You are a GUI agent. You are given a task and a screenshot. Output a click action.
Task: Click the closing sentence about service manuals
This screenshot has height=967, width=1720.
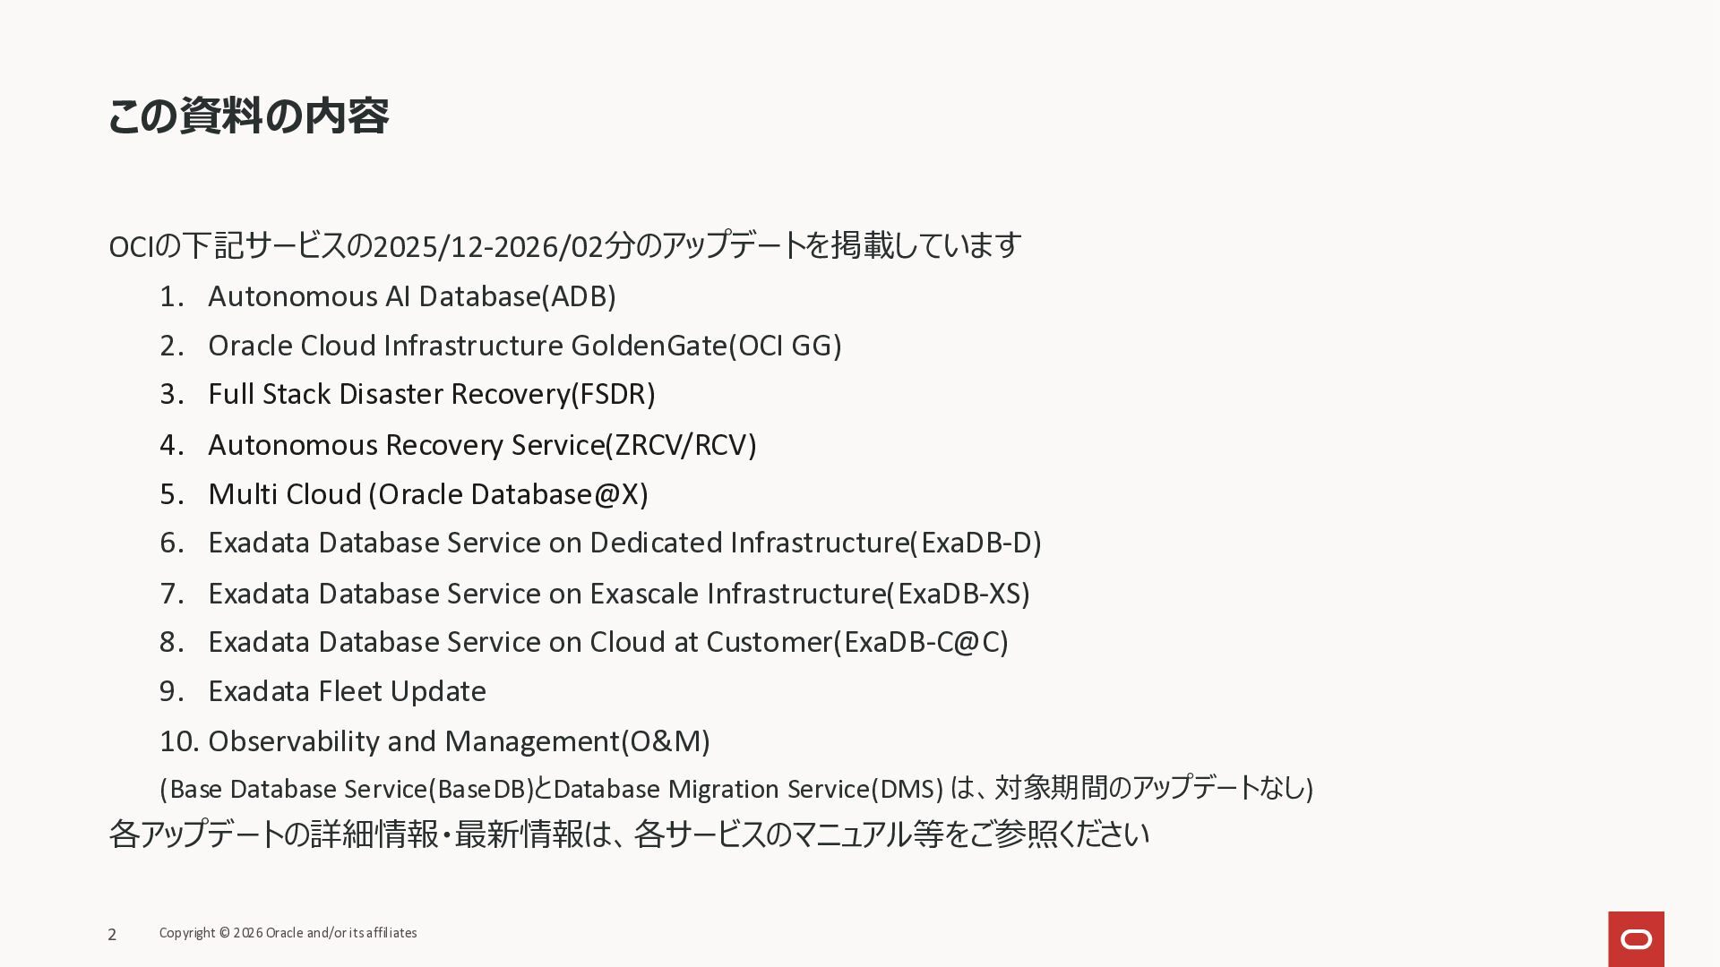click(628, 834)
